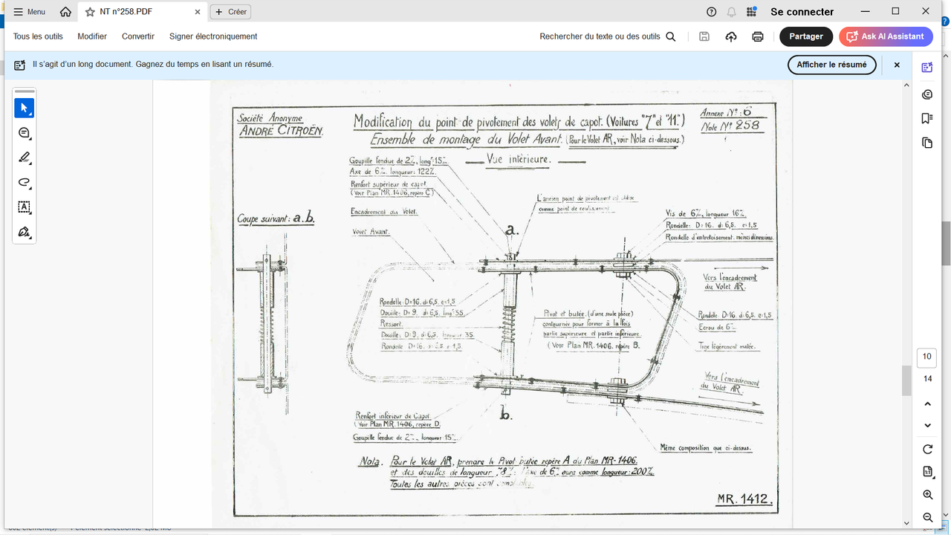Click the vertical document scrollbar thumb
Image resolution: width=951 pixels, height=535 pixels.
point(906,380)
